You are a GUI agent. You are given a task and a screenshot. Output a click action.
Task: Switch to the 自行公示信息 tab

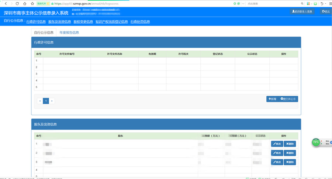[x=44, y=32]
